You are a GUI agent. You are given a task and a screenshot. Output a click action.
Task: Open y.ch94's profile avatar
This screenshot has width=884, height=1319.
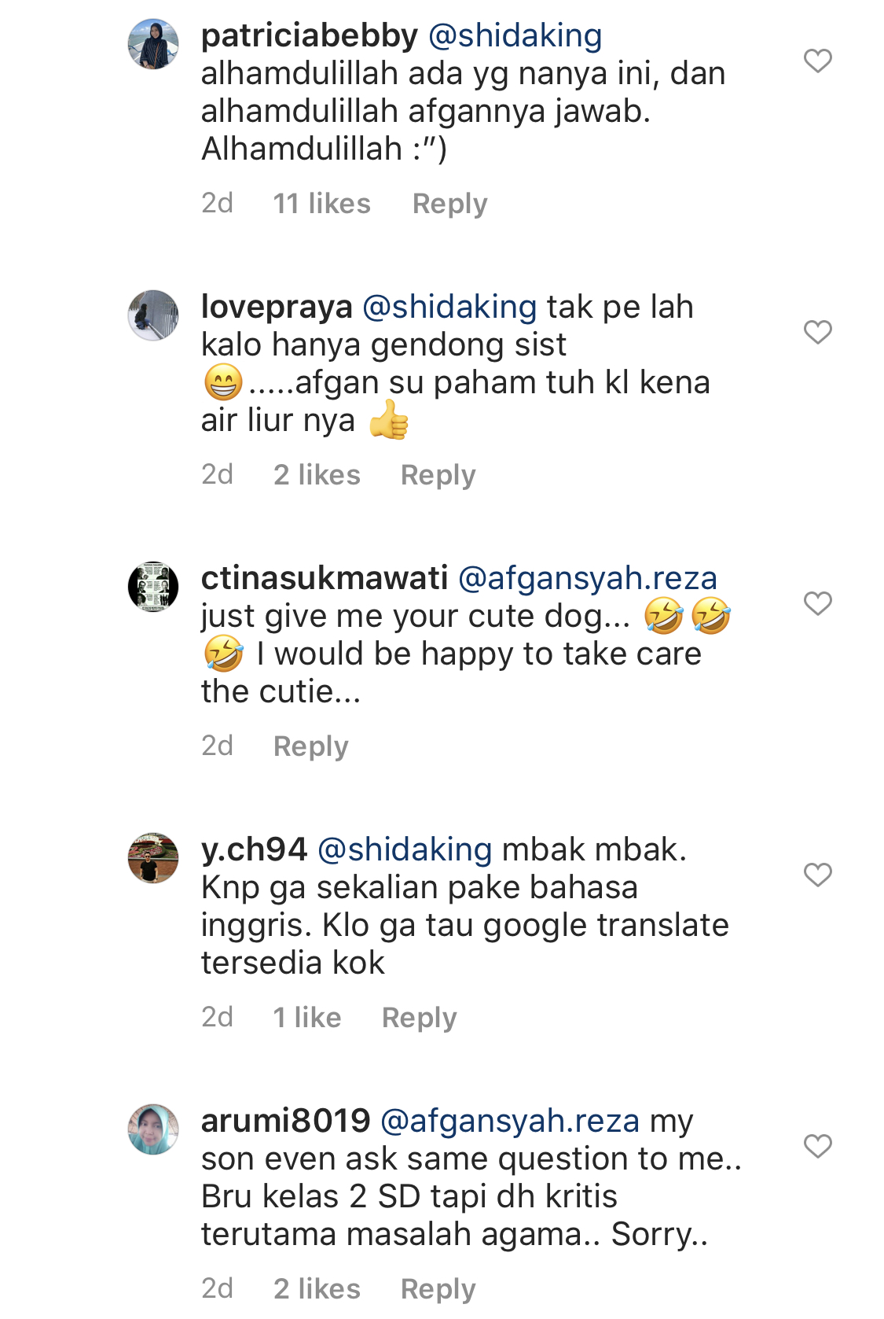tap(153, 858)
